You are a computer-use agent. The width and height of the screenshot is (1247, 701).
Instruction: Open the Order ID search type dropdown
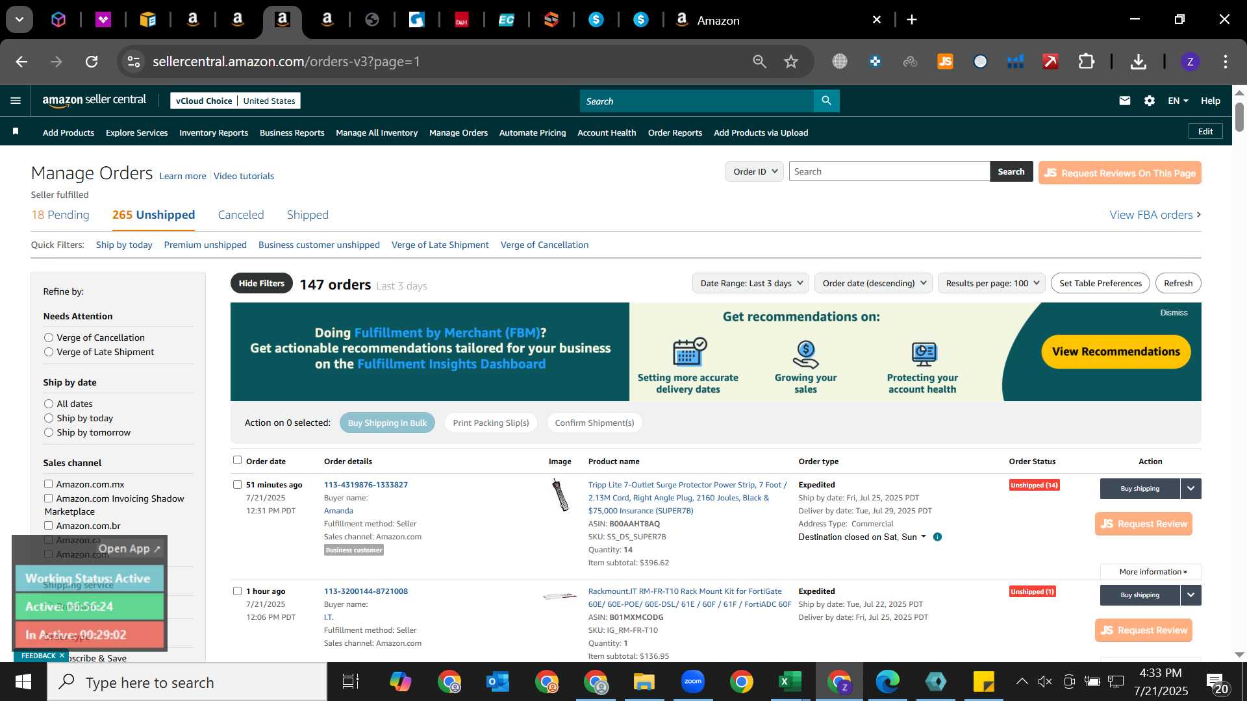coord(754,171)
